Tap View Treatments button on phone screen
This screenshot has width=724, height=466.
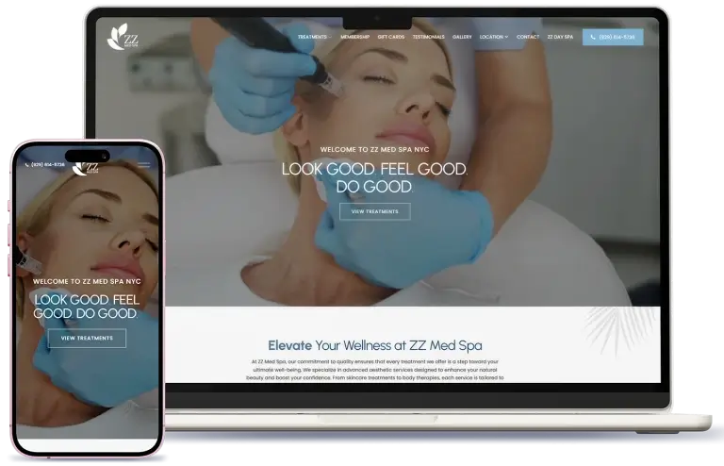click(87, 338)
